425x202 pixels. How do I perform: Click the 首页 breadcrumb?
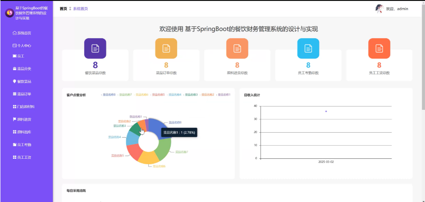click(x=64, y=9)
